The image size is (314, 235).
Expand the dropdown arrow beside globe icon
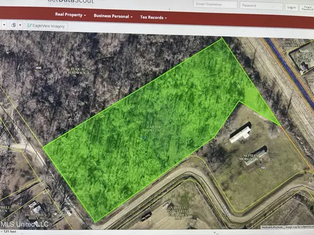[x=20, y=25]
